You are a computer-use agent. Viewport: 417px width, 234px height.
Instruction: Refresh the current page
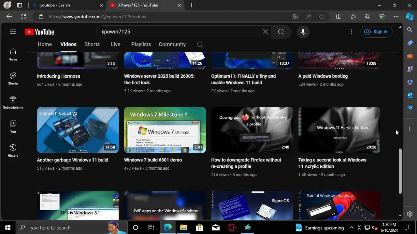pyautogui.click(x=23, y=17)
